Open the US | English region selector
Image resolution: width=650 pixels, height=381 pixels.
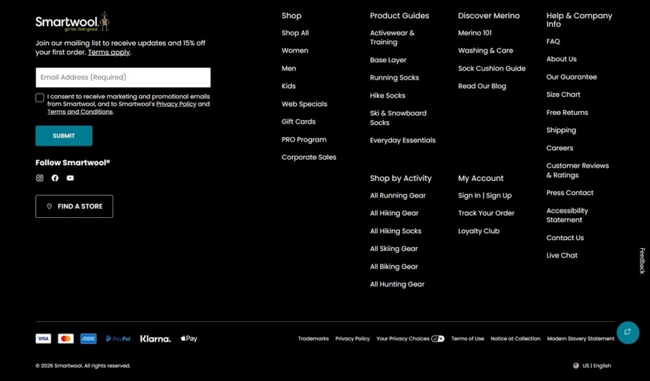592,366
